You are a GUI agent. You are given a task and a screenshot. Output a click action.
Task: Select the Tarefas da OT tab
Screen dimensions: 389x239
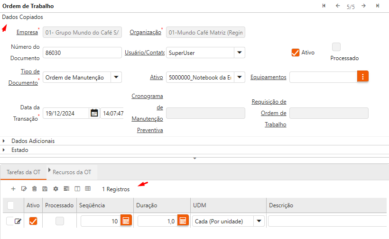tap(23, 172)
